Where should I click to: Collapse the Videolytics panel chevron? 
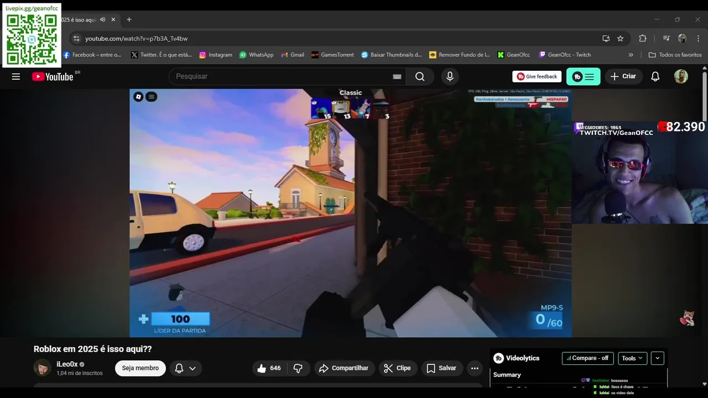click(x=657, y=358)
